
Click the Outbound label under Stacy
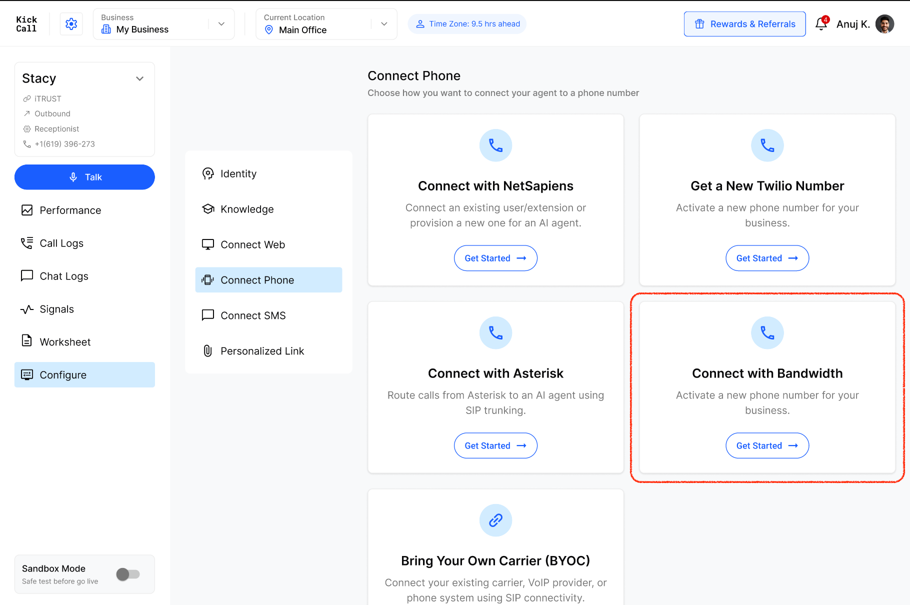click(52, 114)
